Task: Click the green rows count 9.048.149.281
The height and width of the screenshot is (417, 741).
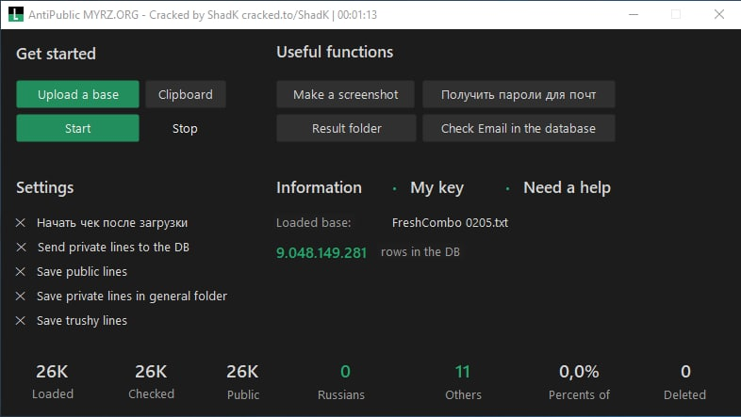Action: (321, 253)
